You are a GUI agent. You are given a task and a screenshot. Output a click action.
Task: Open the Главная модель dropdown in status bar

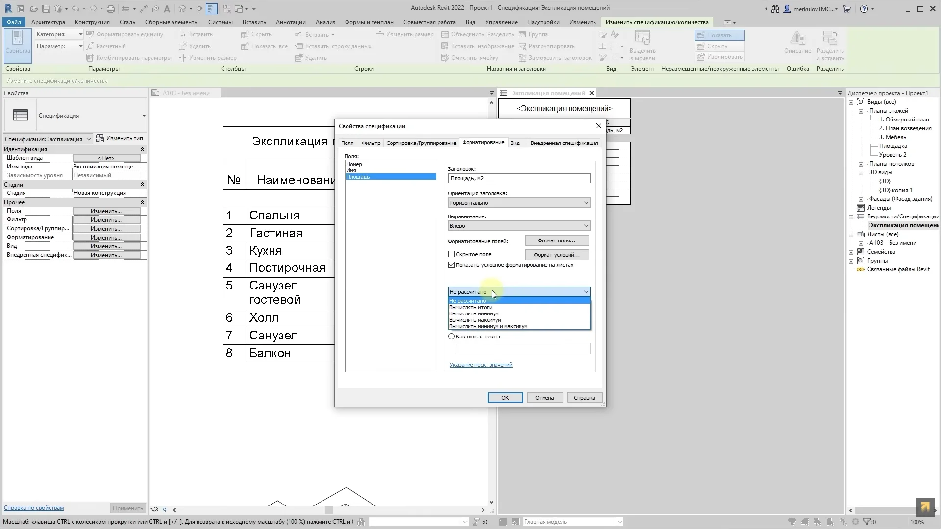click(x=573, y=522)
